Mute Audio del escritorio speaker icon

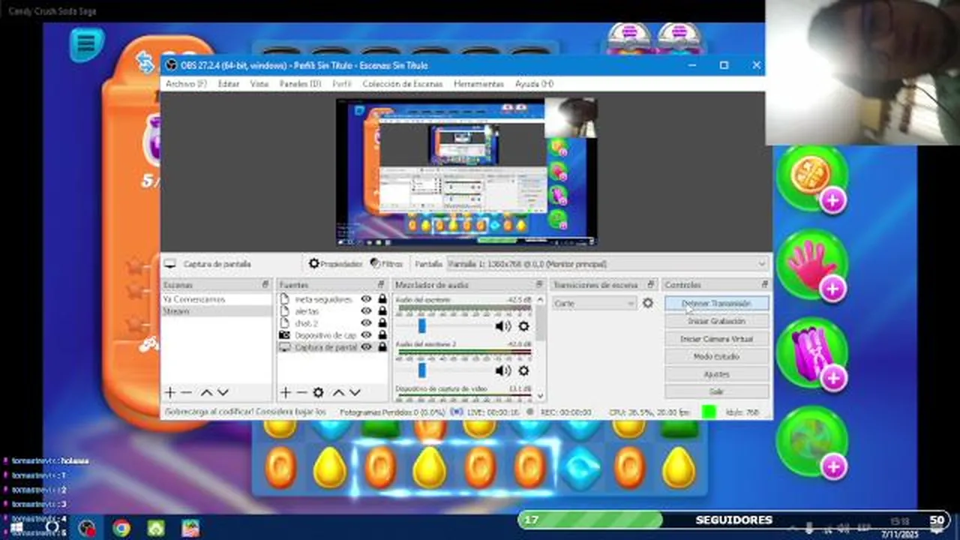tap(502, 325)
